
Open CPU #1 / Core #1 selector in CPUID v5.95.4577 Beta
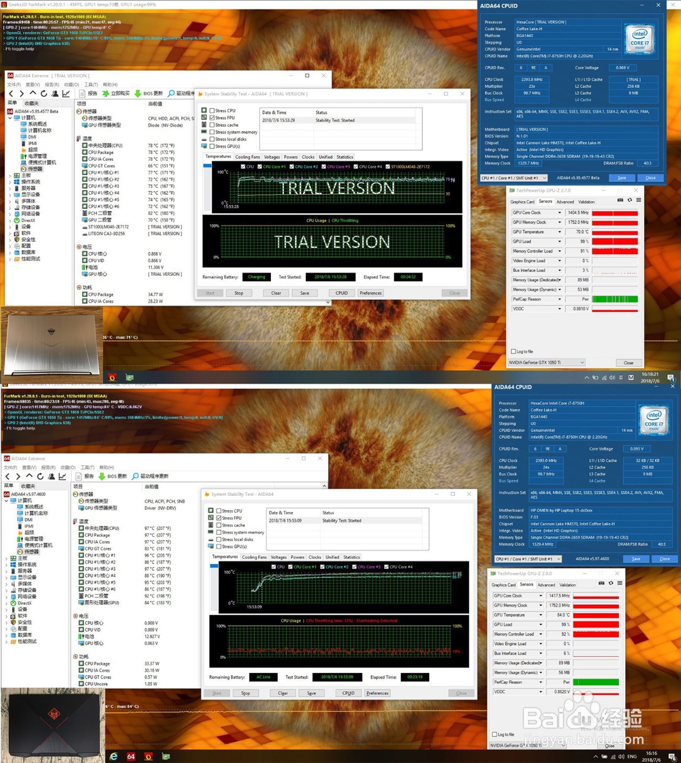point(513,178)
